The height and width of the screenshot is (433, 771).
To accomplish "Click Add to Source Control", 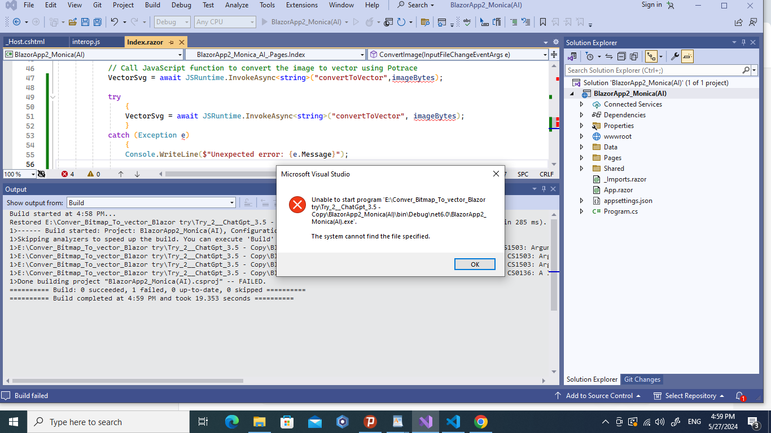I will point(598,396).
